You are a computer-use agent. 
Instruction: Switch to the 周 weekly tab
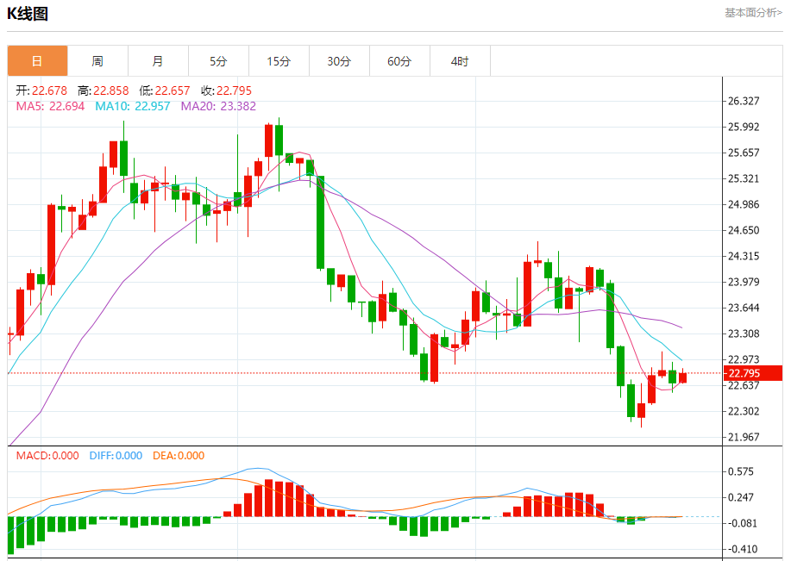(x=97, y=61)
